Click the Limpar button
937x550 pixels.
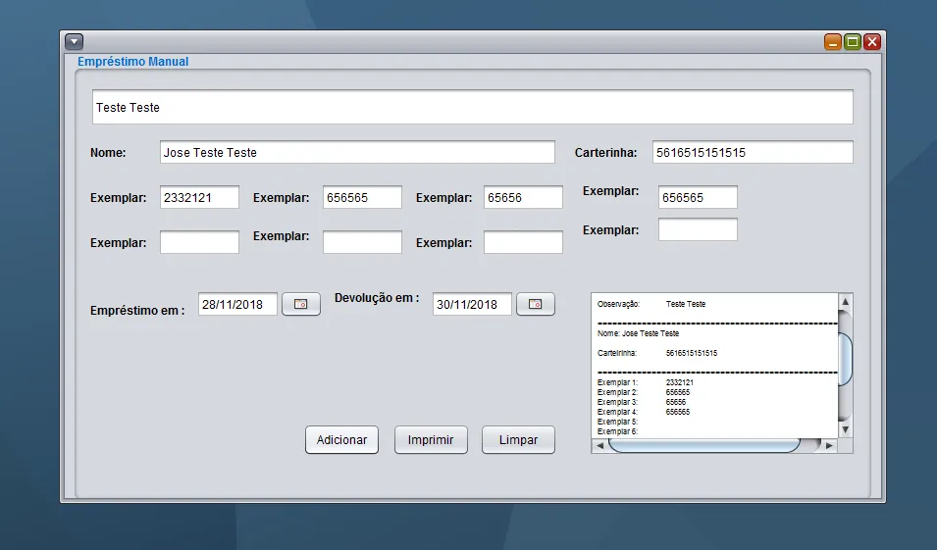518,440
